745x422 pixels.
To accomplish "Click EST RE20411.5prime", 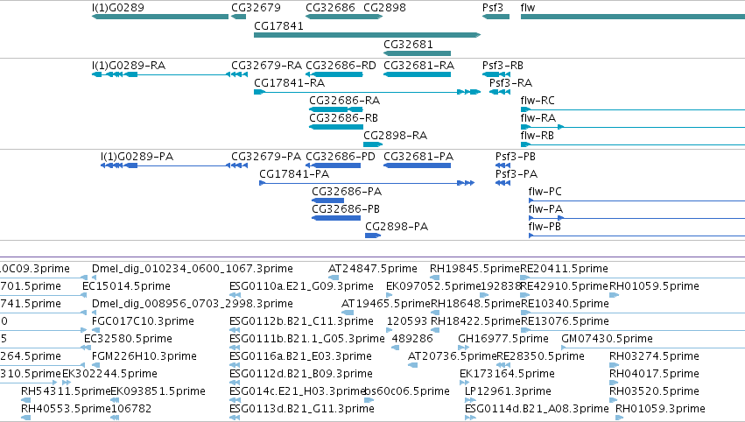I will coord(564,269).
